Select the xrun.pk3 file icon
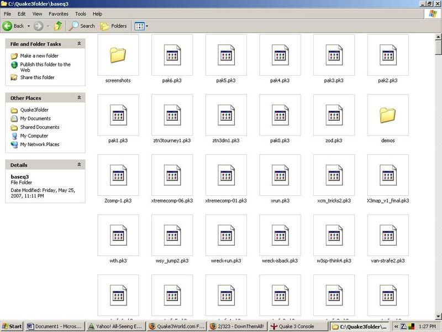 click(x=280, y=175)
